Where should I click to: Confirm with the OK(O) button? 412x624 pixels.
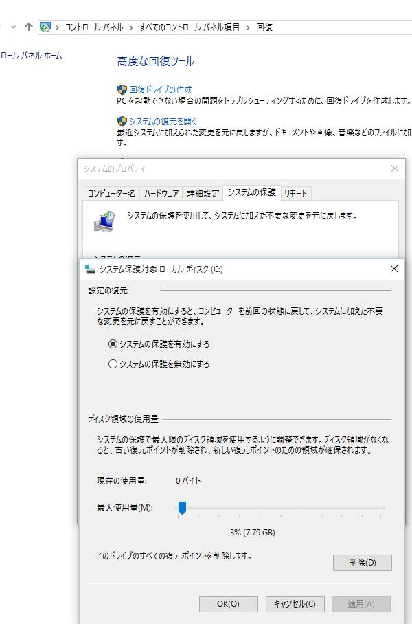228,603
